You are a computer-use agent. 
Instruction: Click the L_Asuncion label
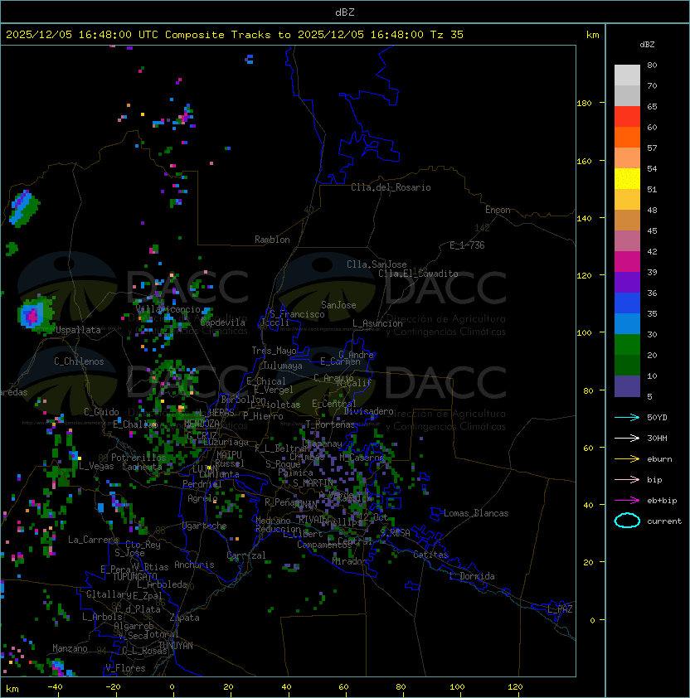pyautogui.click(x=377, y=323)
